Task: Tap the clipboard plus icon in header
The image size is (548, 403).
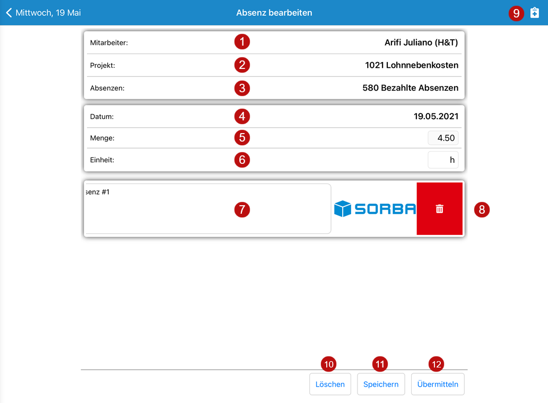Action: (x=534, y=13)
